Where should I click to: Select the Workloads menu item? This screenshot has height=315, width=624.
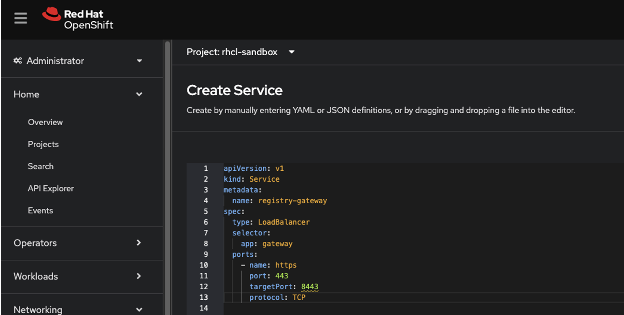point(36,276)
